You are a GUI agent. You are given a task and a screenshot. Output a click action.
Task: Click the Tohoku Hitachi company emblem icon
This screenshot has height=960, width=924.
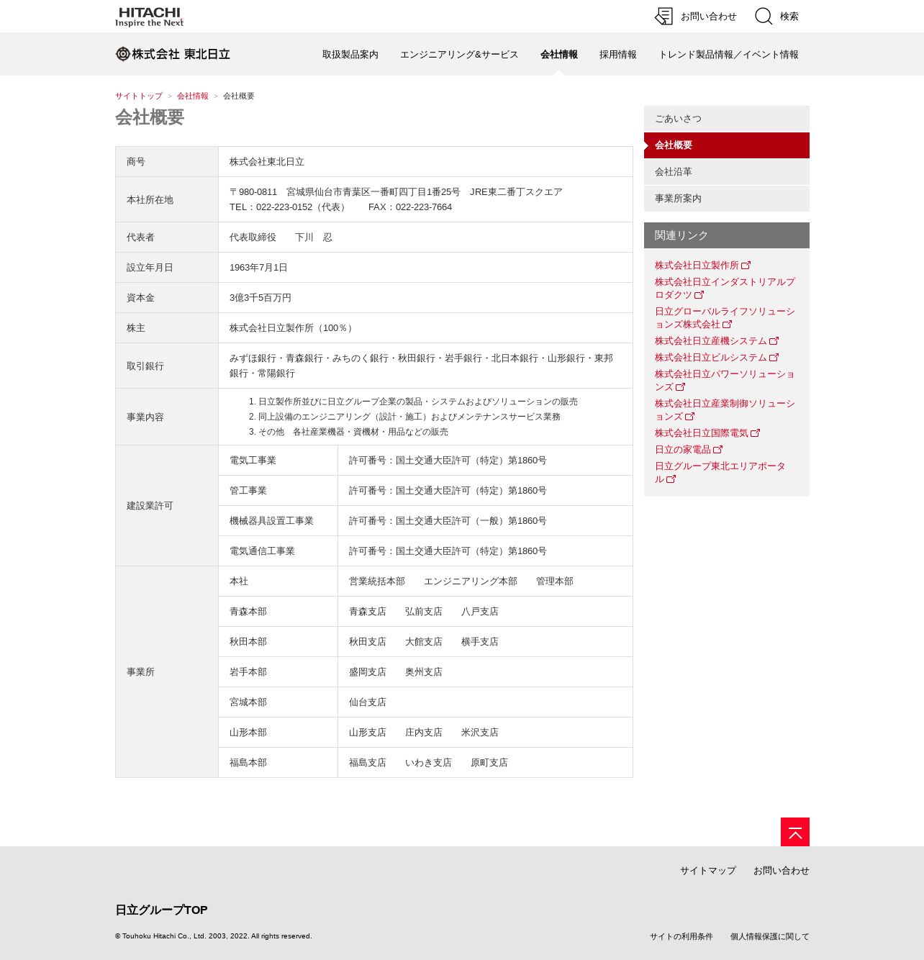[122, 54]
